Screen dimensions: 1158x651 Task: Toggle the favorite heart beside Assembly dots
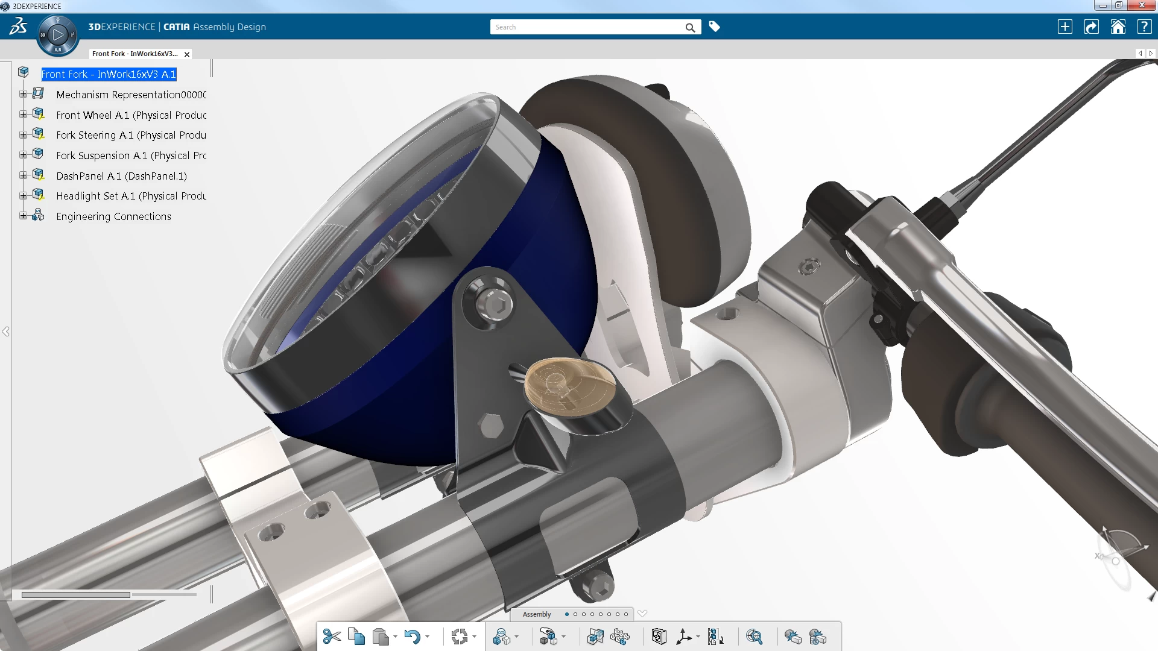[x=642, y=614]
